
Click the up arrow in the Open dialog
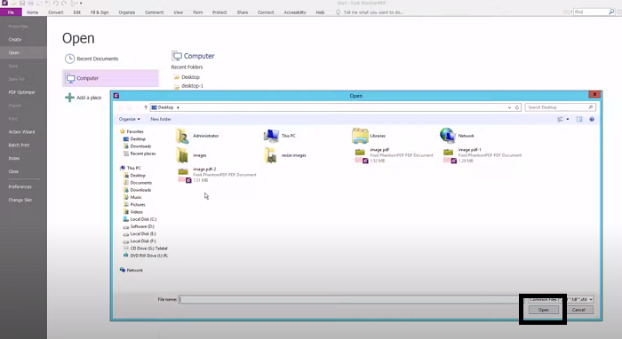146,107
